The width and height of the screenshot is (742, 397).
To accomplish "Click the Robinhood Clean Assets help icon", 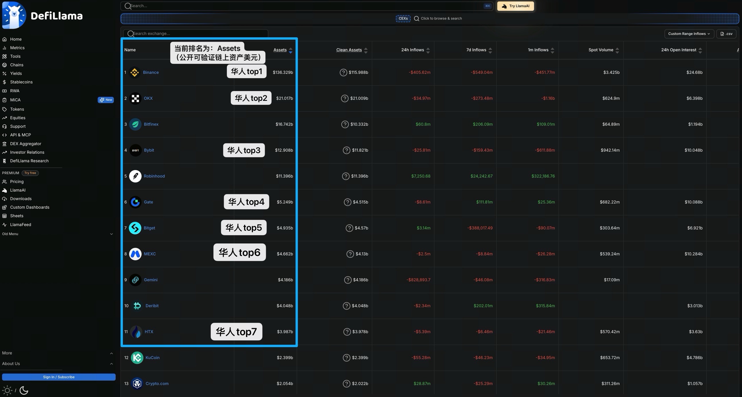I will (346, 176).
